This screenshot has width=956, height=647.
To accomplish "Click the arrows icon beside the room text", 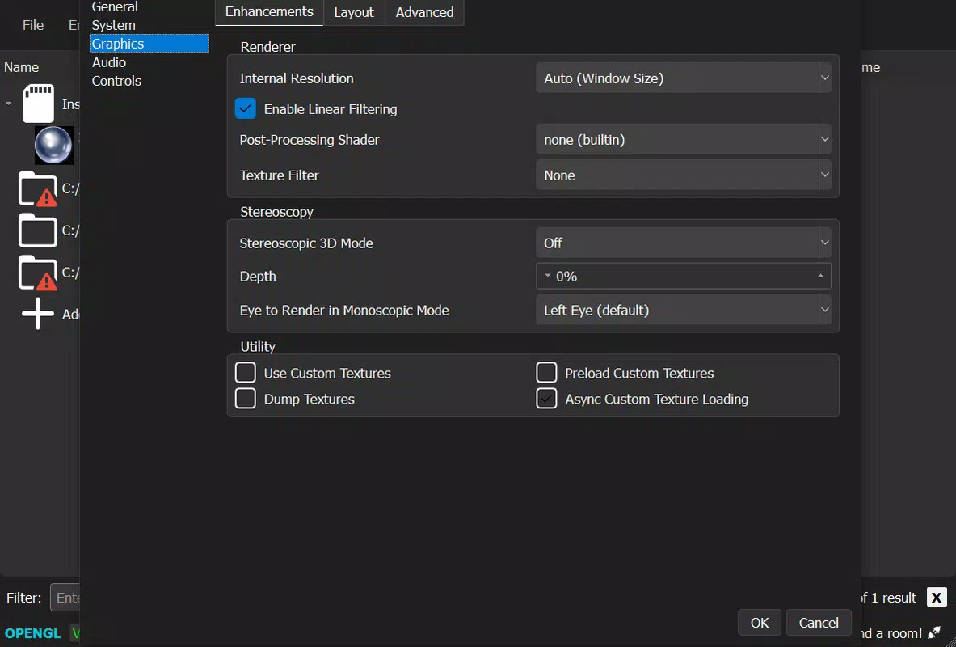I will (x=934, y=633).
